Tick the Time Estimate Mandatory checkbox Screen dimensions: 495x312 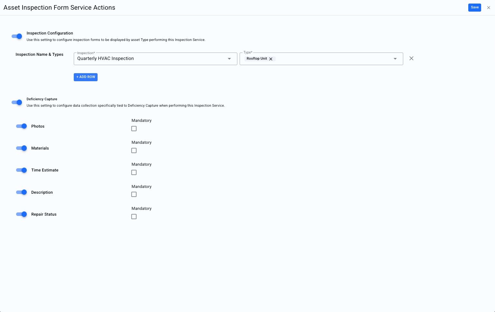click(x=134, y=172)
